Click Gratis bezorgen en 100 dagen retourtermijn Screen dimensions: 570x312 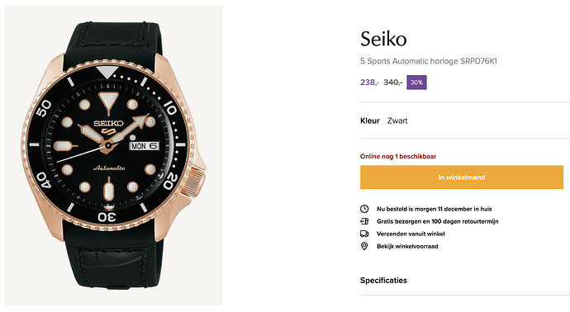(437, 221)
